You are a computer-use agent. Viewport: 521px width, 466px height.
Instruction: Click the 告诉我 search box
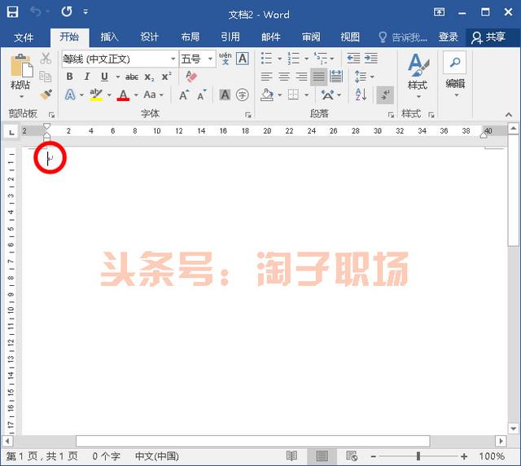(403, 37)
